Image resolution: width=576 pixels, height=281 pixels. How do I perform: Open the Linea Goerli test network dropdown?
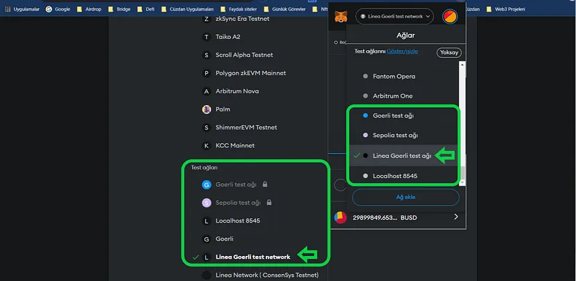(x=394, y=15)
